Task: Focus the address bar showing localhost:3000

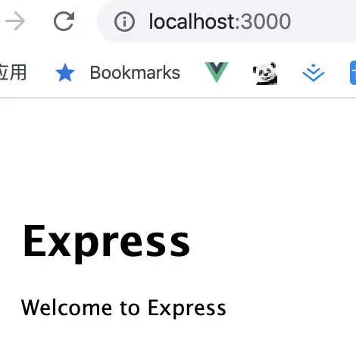Action: [226, 21]
